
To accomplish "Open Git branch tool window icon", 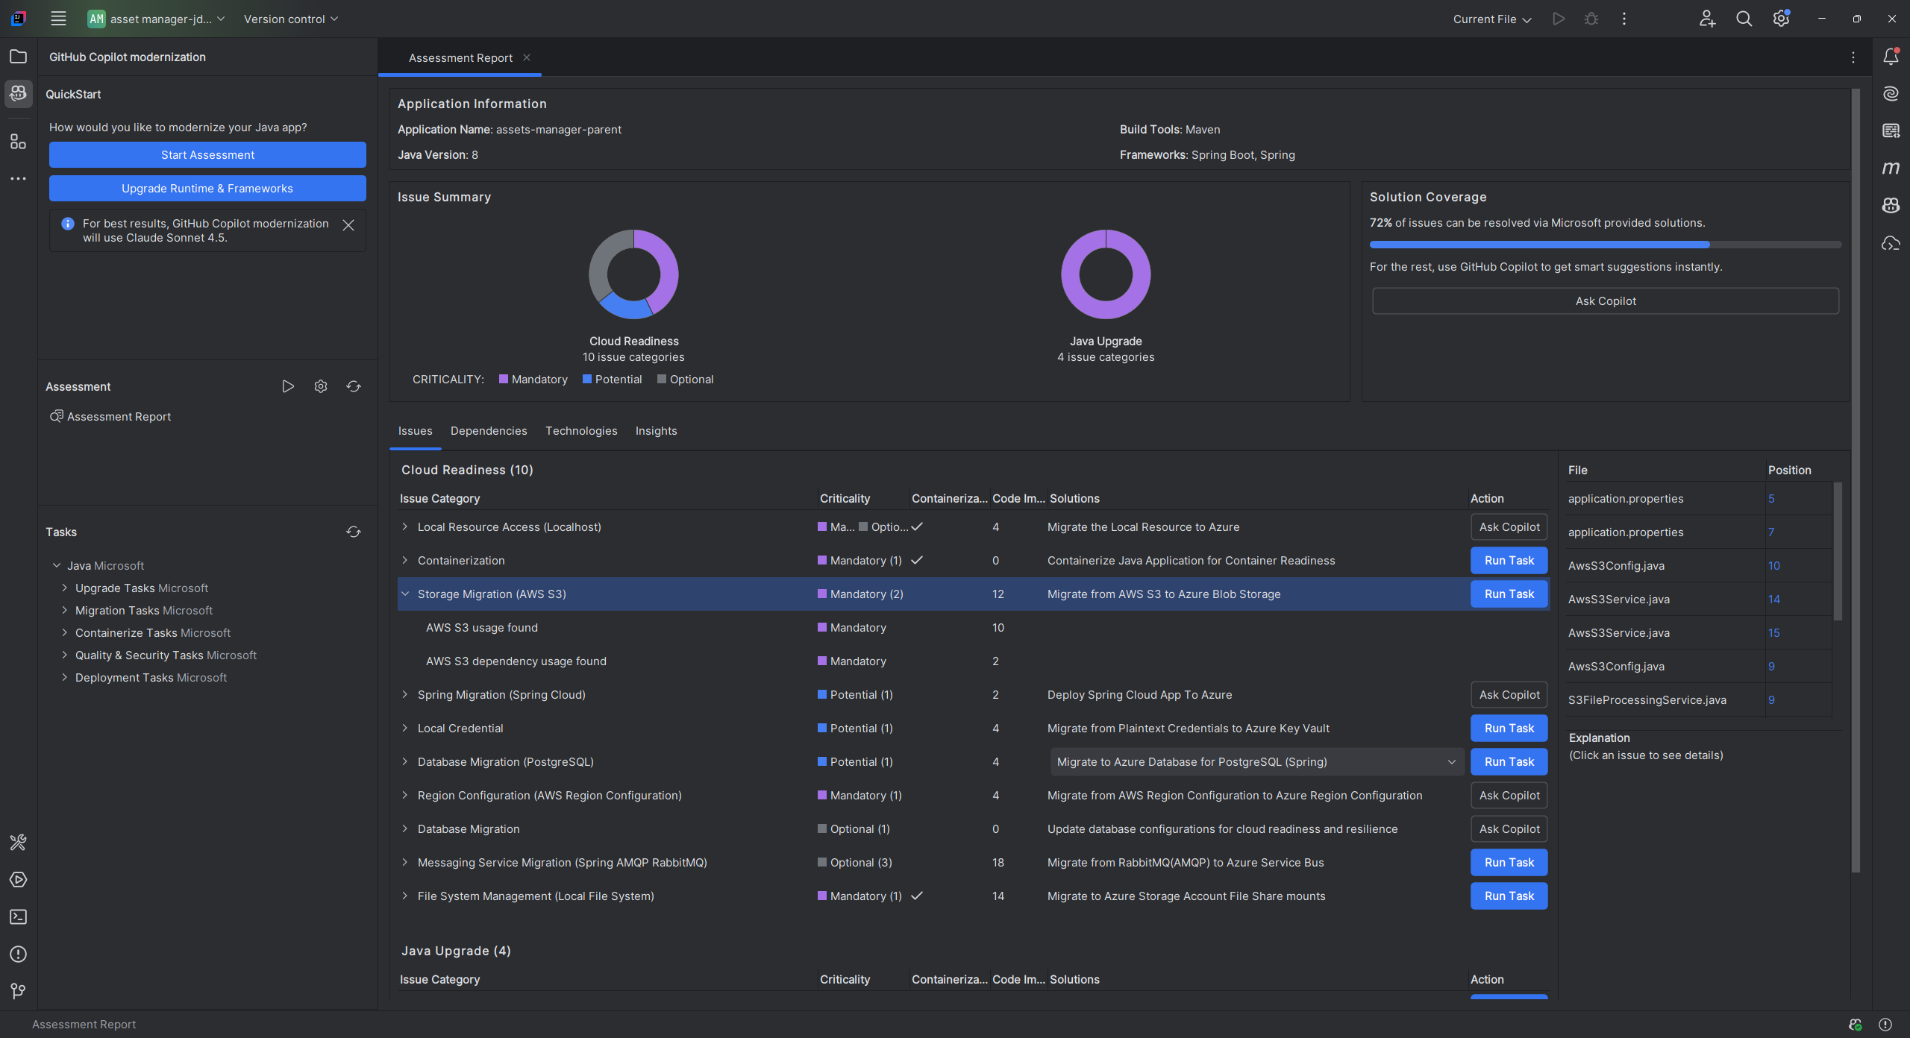I will (x=19, y=991).
